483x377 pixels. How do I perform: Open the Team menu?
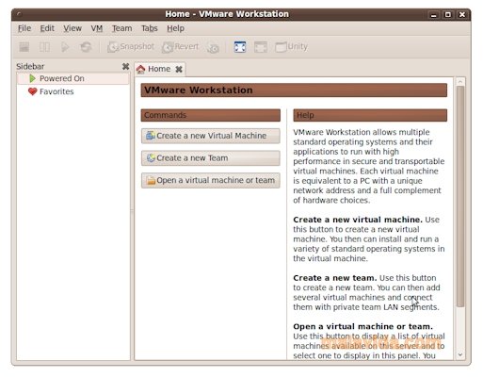tap(122, 28)
